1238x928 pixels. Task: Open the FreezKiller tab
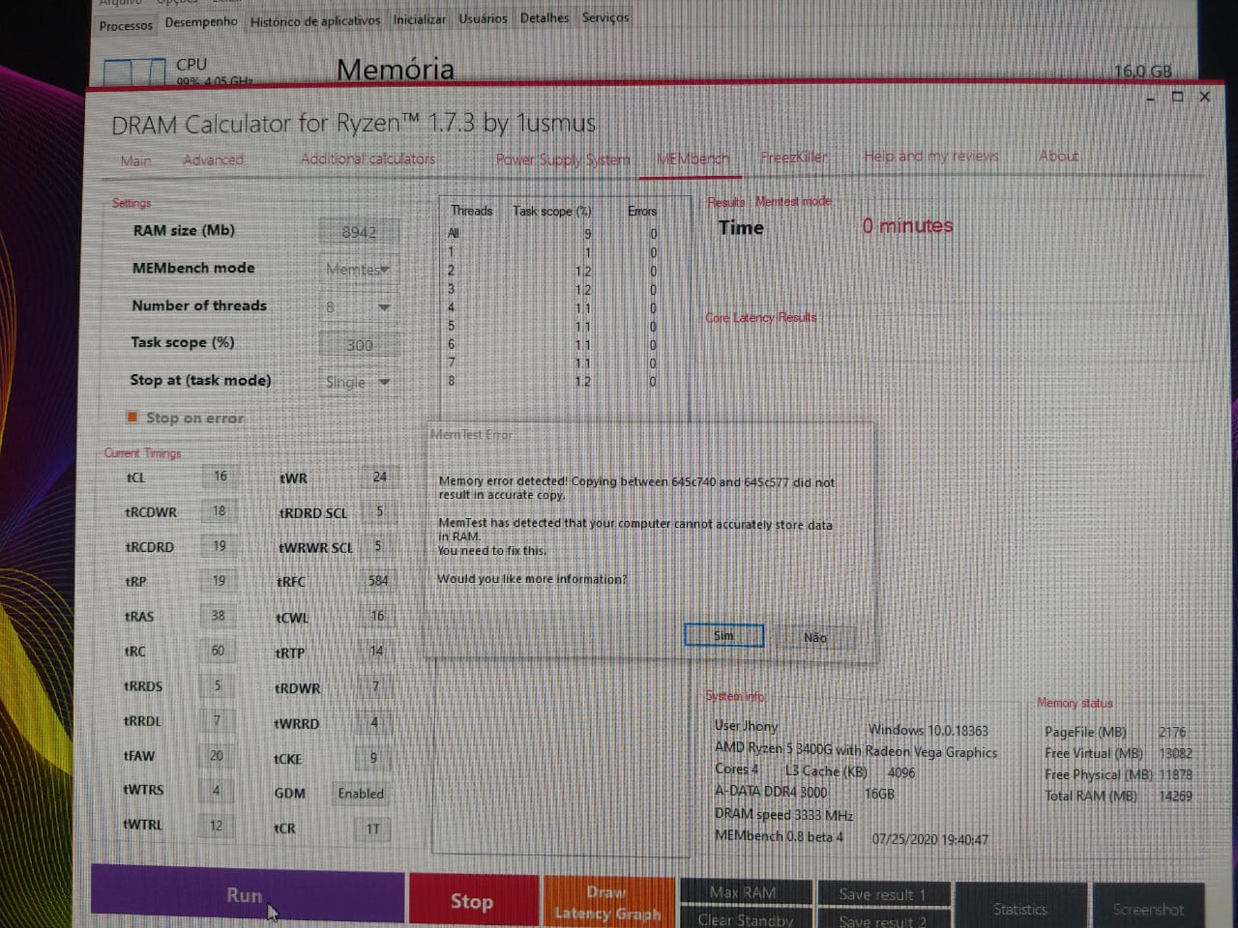[x=793, y=157]
